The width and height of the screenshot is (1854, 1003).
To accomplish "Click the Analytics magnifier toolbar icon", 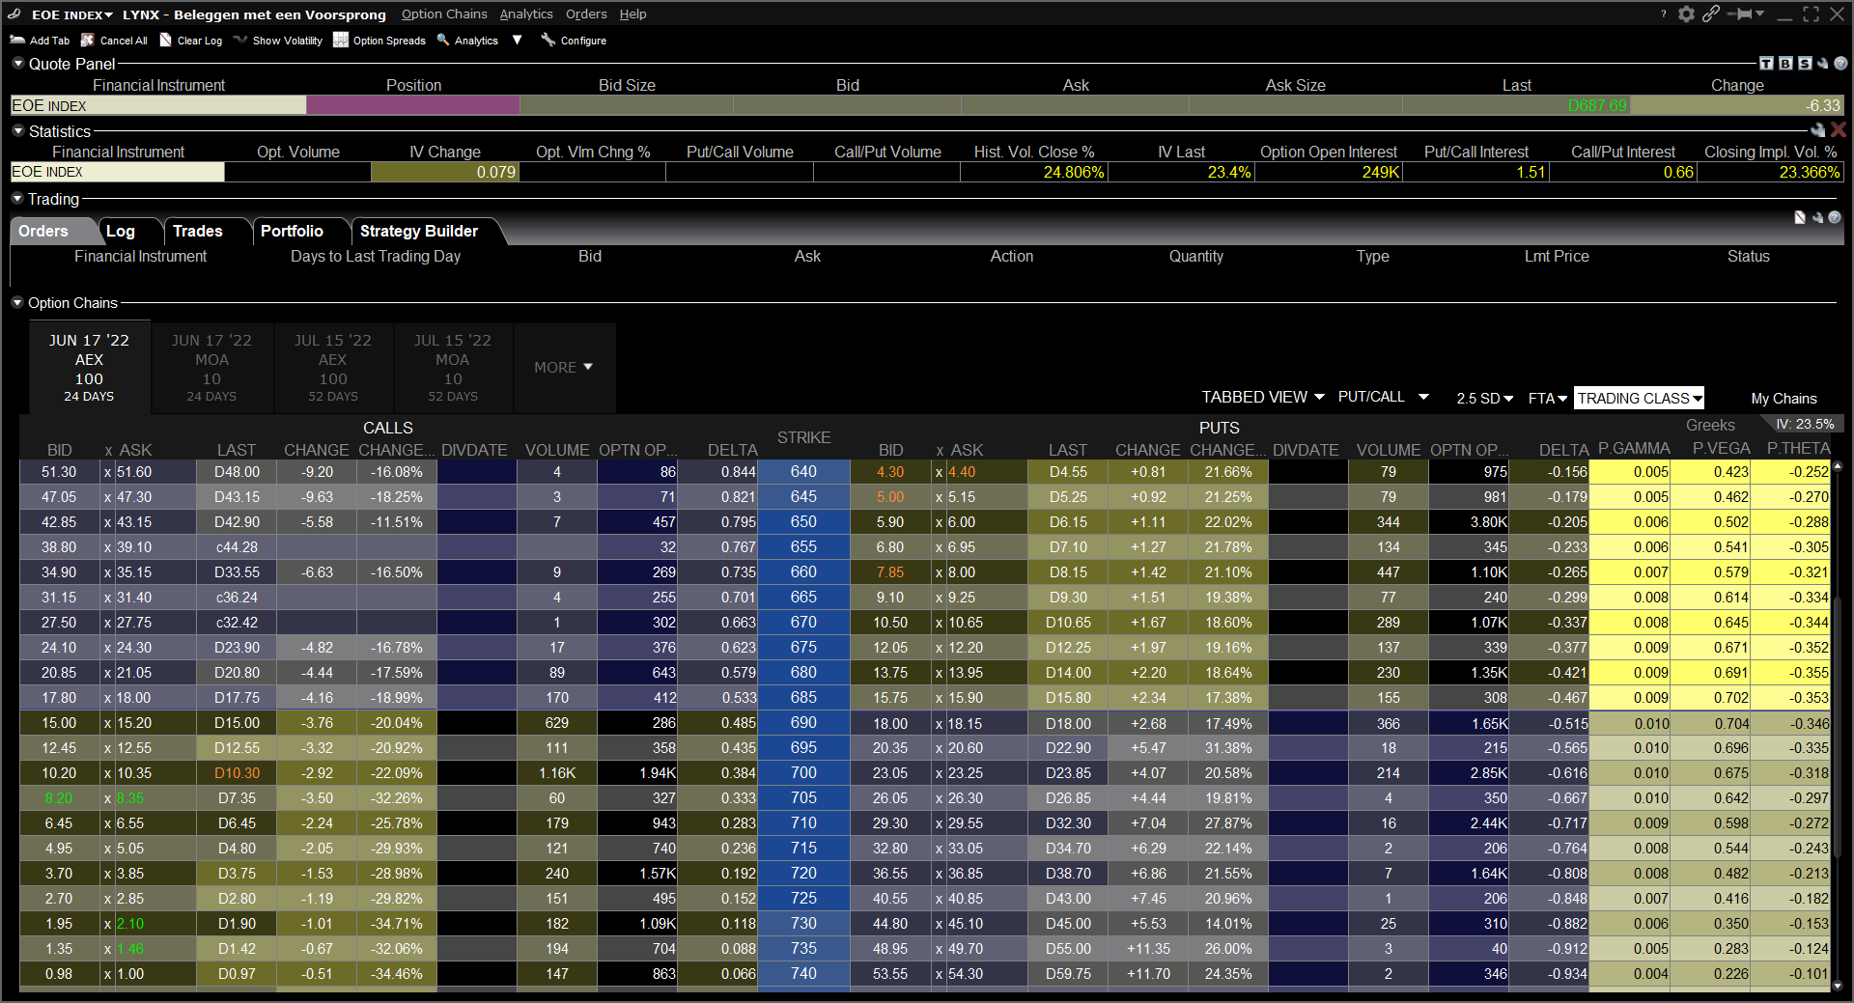I will point(443,40).
